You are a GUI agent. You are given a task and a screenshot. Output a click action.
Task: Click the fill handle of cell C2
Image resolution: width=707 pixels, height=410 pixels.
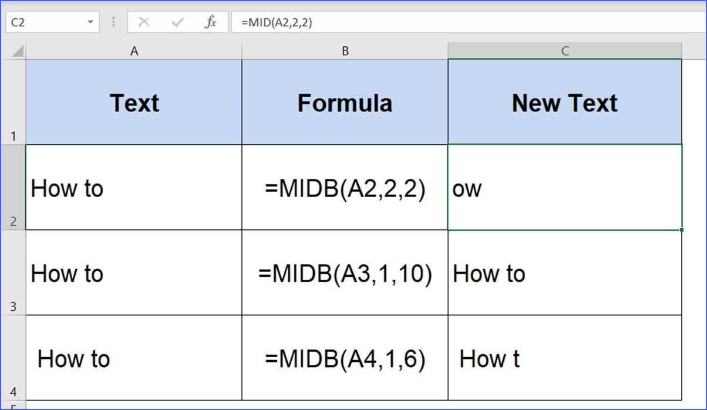[x=682, y=230]
